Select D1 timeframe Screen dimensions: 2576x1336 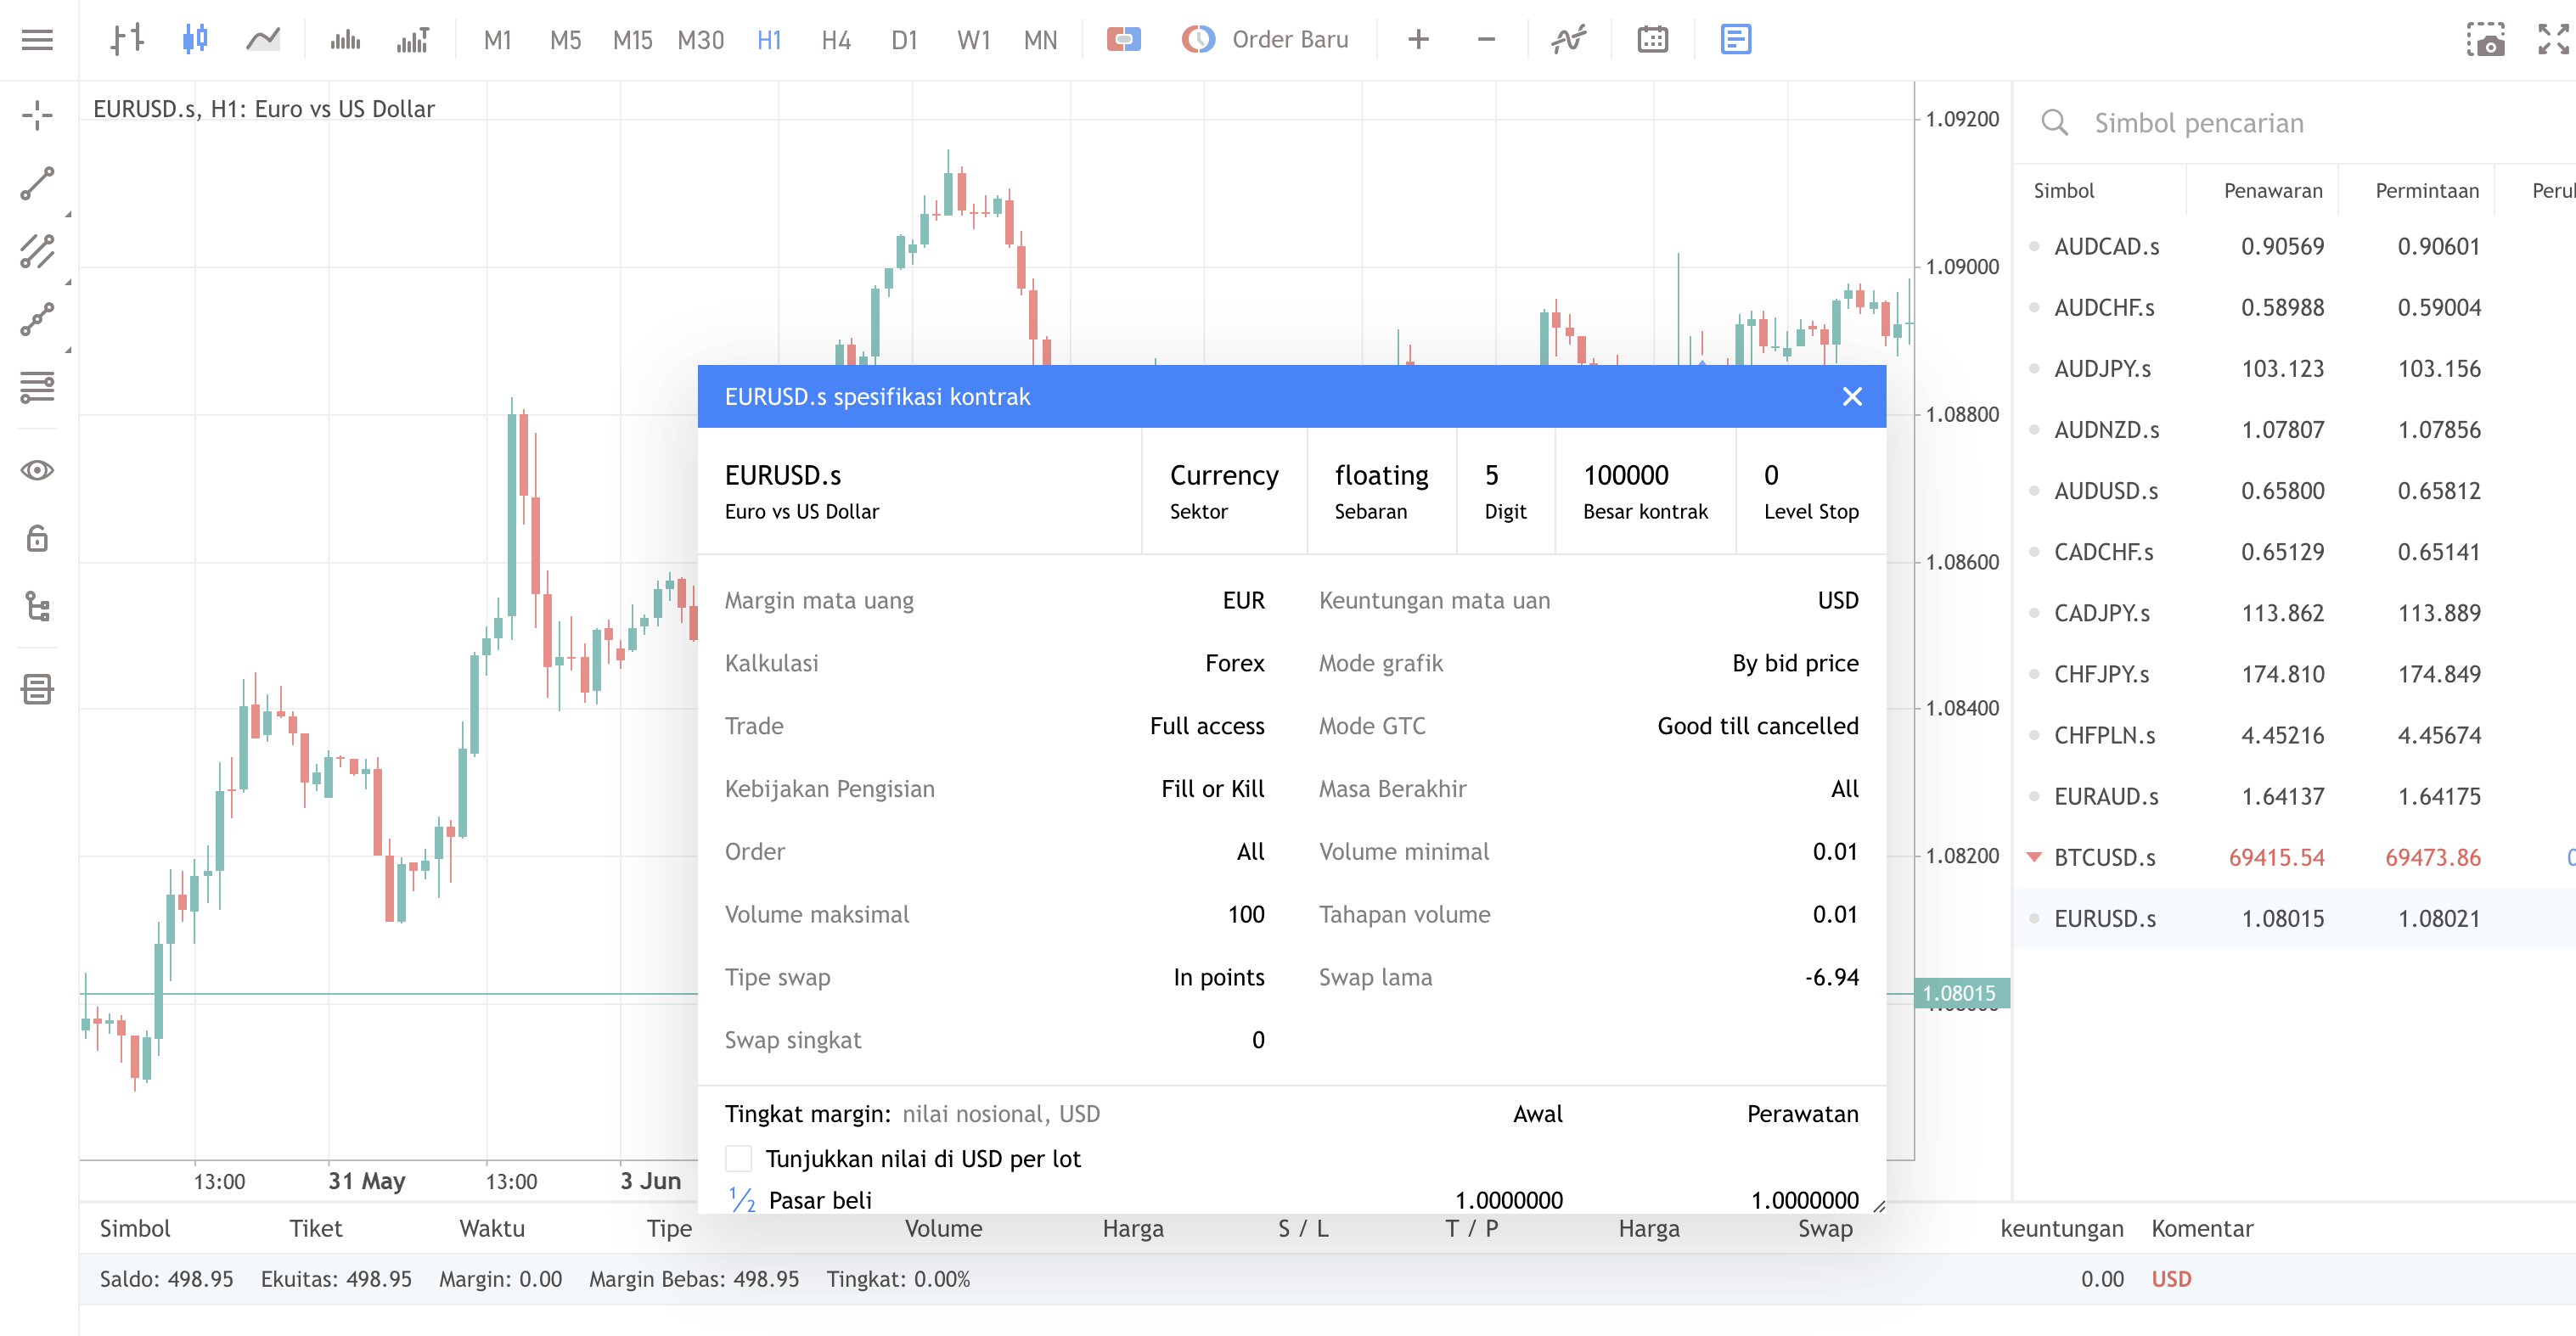click(904, 40)
